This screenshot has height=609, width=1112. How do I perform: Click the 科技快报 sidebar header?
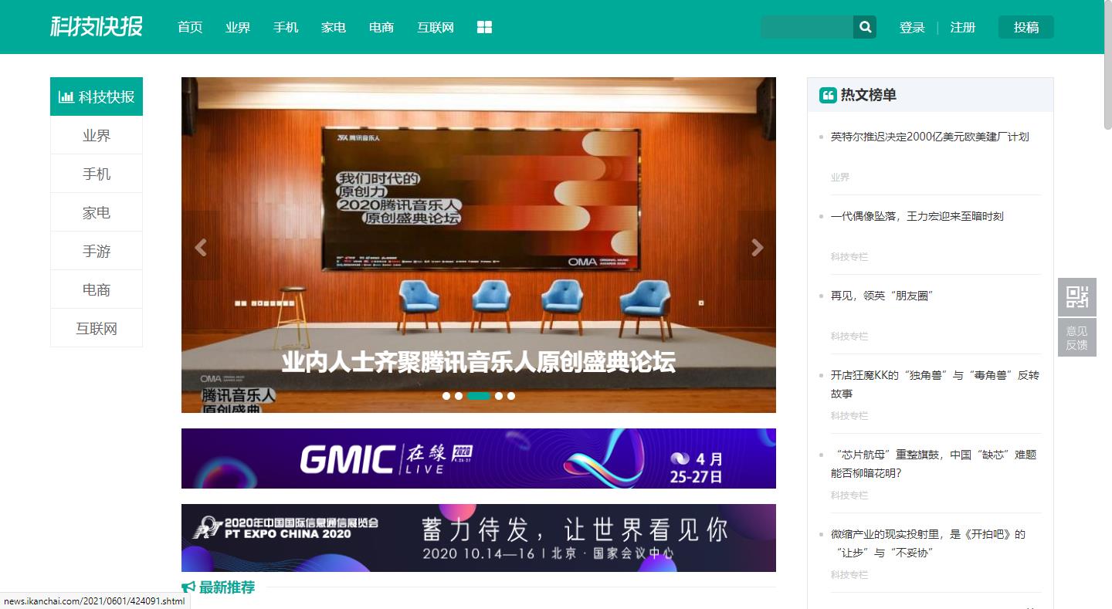pos(97,96)
